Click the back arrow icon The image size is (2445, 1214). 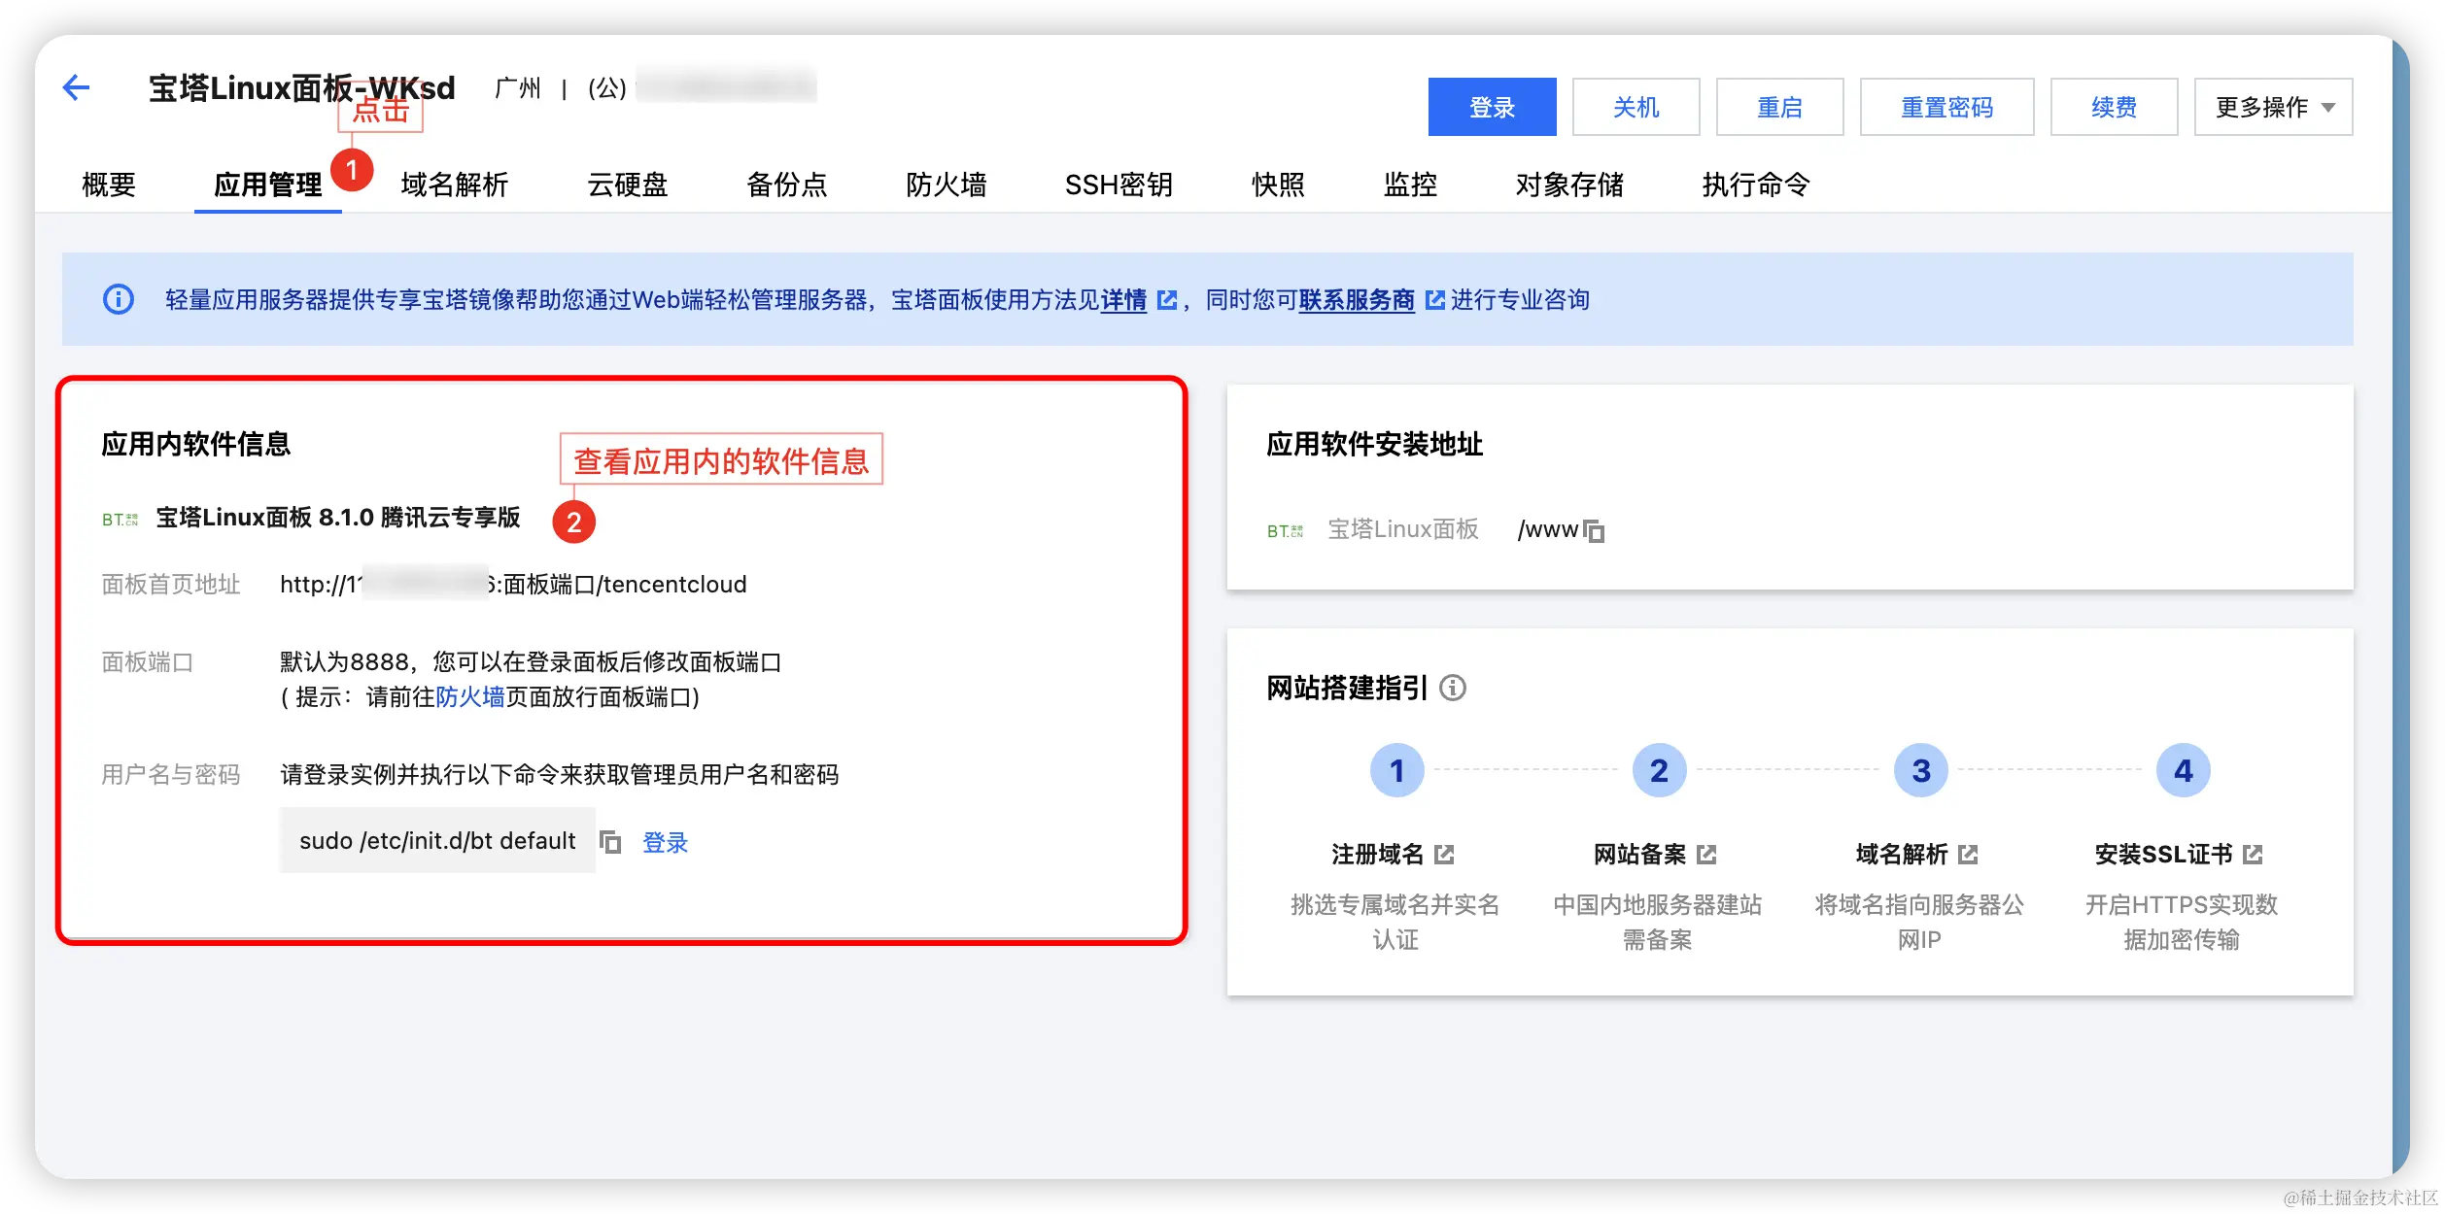pyautogui.click(x=76, y=88)
